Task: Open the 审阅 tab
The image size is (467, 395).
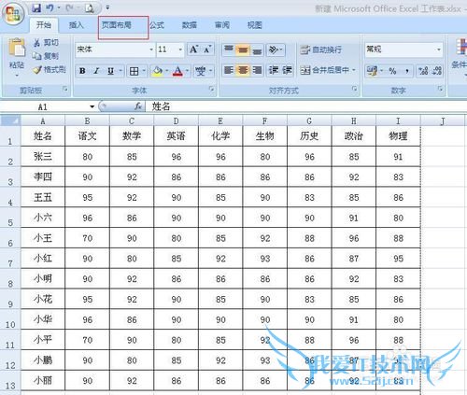Action: click(x=222, y=25)
